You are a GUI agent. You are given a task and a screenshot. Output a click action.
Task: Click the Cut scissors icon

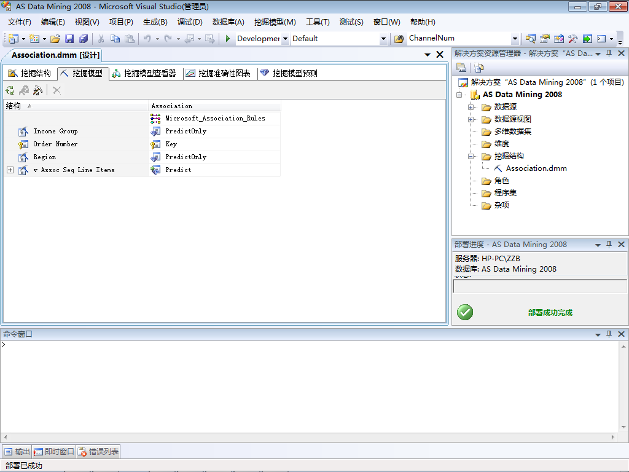pyautogui.click(x=101, y=39)
